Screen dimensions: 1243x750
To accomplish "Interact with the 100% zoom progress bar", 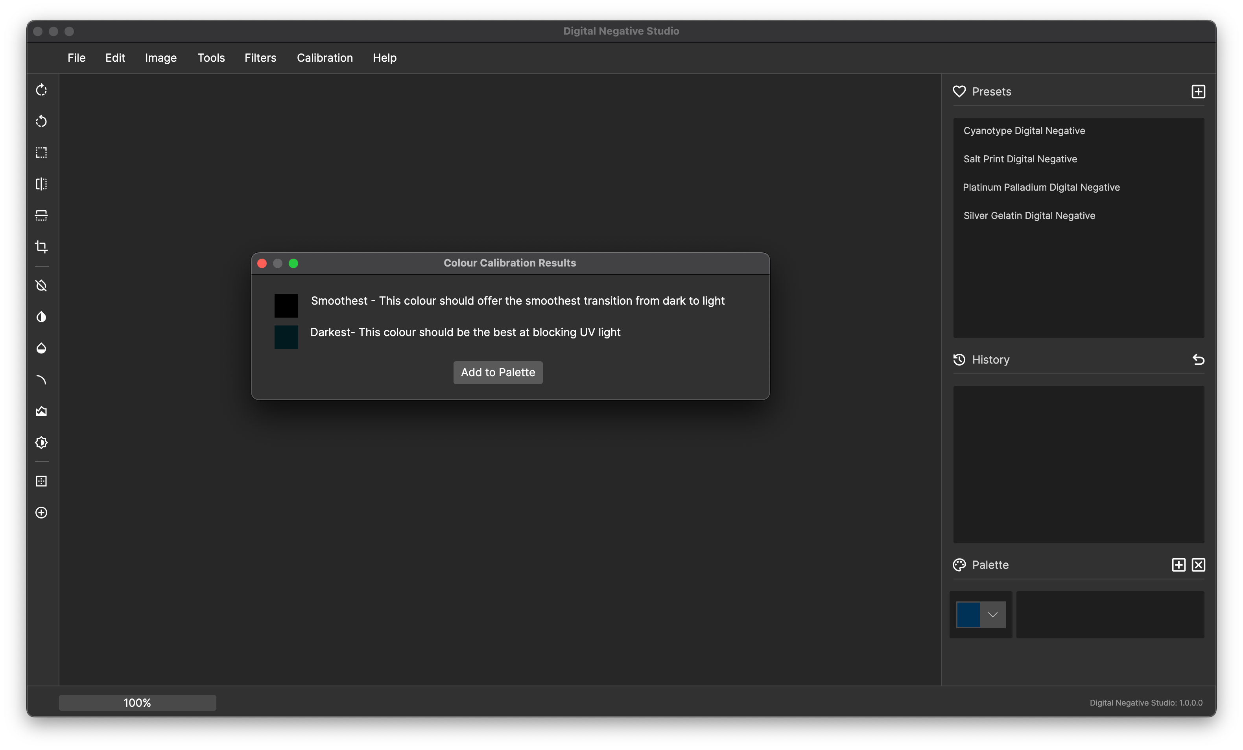I will (137, 702).
